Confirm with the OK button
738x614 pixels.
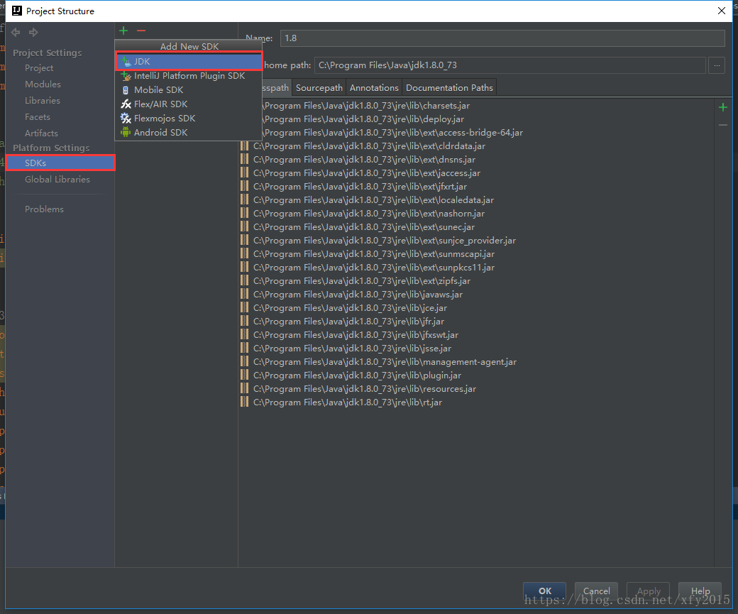pos(544,591)
